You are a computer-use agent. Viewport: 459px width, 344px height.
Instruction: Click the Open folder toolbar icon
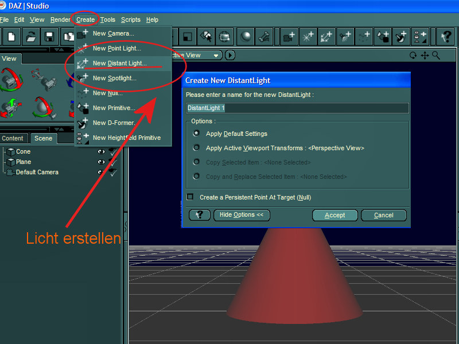pos(31,37)
